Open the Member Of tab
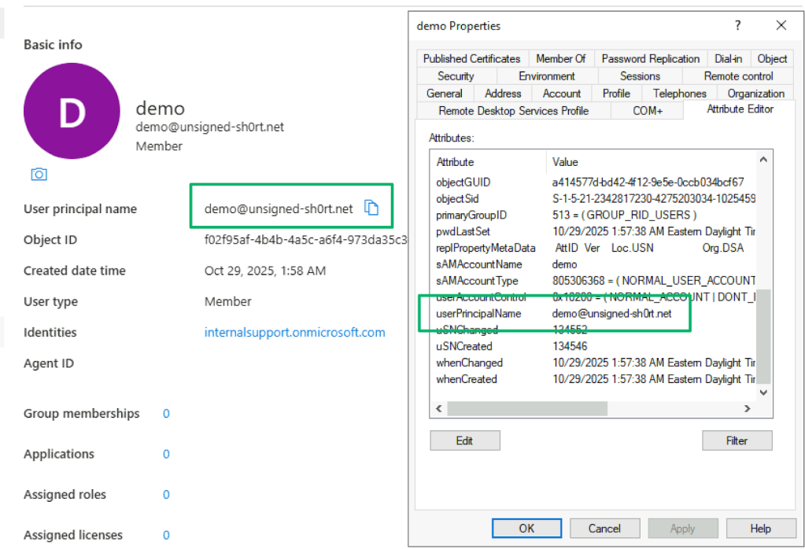Viewport: 805px width, 549px height. (x=560, y=59)
